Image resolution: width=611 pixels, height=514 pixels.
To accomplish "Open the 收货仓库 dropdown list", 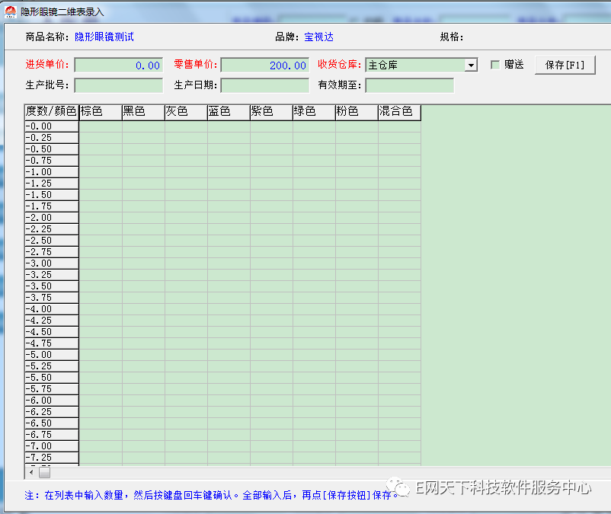I will pos(471,65).
